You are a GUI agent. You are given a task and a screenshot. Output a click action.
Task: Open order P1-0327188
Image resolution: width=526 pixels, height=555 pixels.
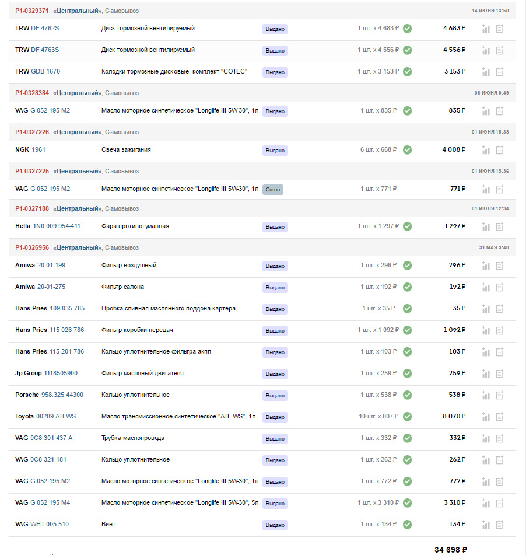pyautogui.click(x=32, y=208)
